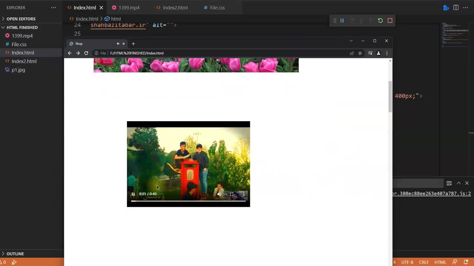Open p1.jpg in explorer

click(18, 70)
